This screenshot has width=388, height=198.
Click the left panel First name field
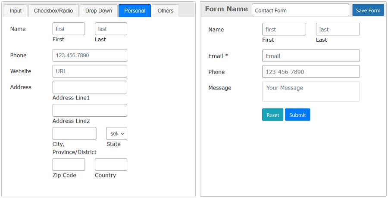pyautogui.click(x=69, y=29)
